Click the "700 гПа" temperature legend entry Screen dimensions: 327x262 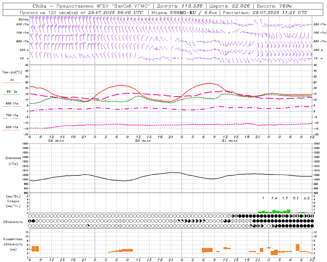[x=12, y=115]
